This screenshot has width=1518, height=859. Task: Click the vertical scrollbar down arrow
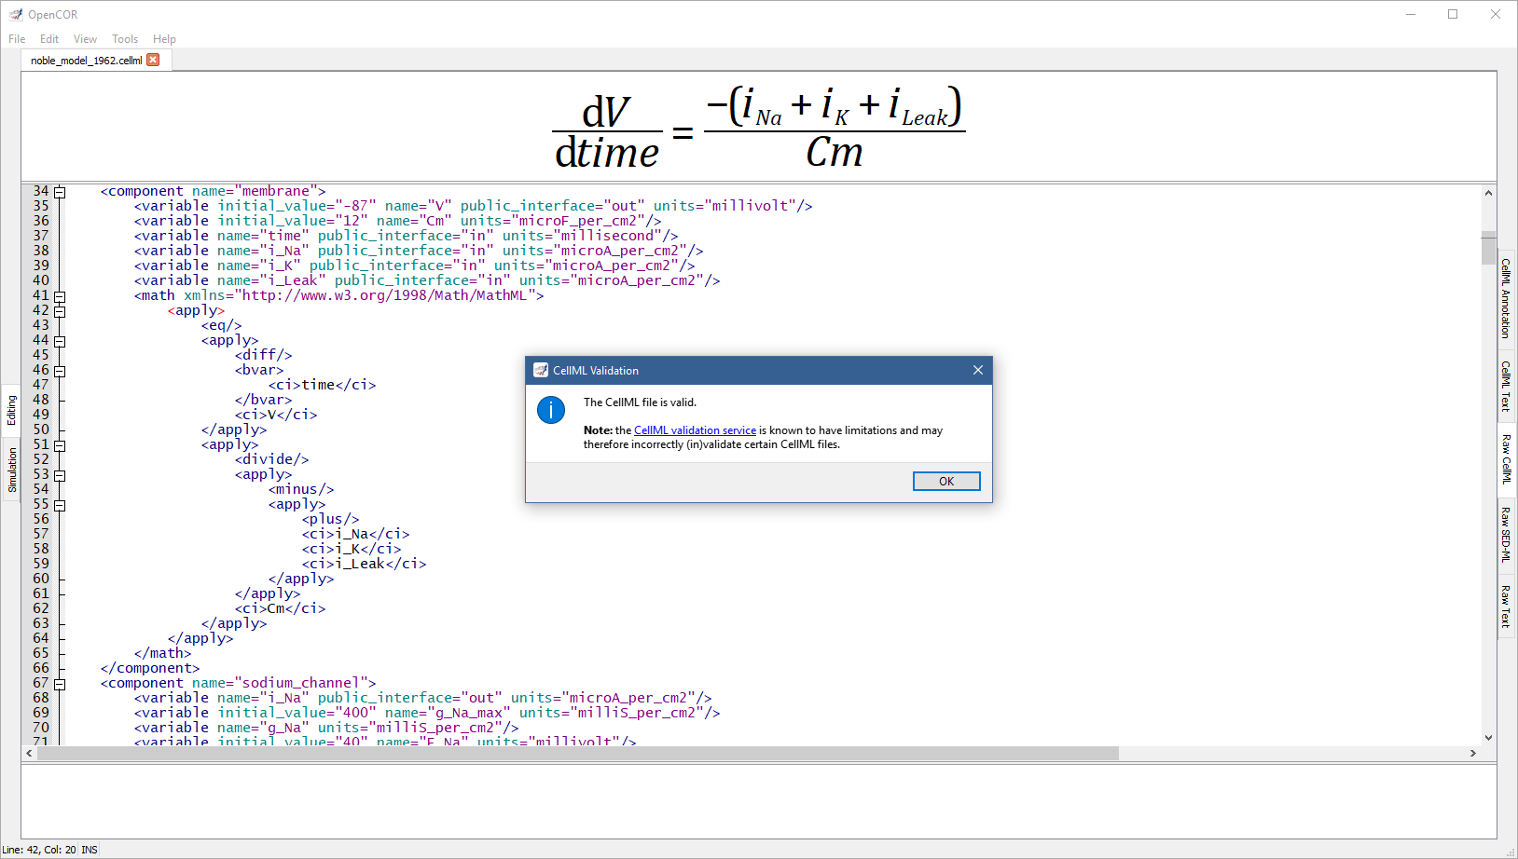[1488, 737]
